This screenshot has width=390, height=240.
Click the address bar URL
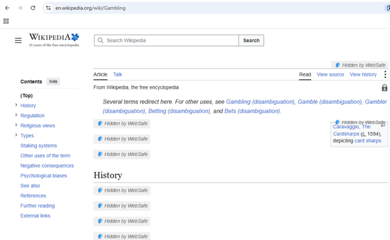pos(90,8)
